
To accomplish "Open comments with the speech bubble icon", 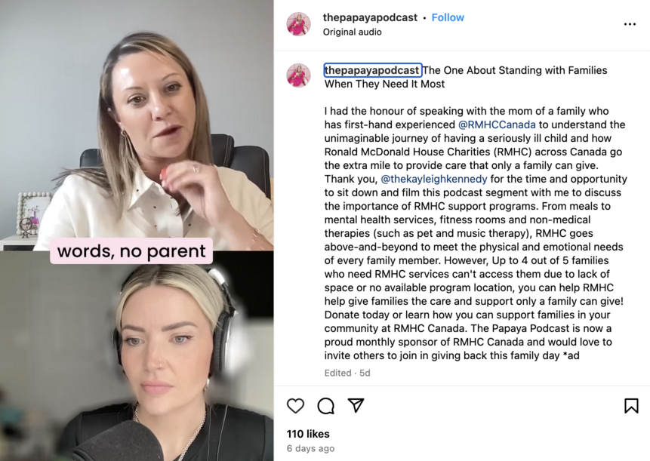I will point(326,405).
